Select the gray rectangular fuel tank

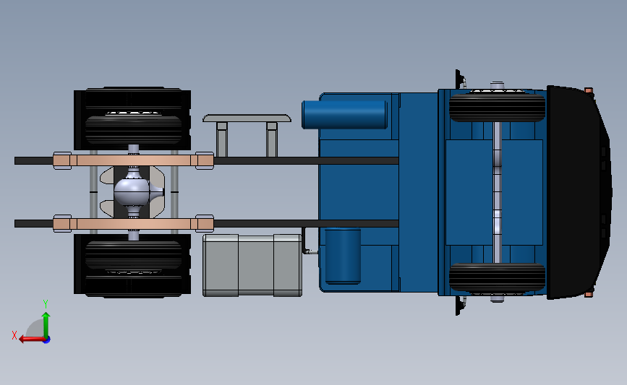click(x=252, y=266)
